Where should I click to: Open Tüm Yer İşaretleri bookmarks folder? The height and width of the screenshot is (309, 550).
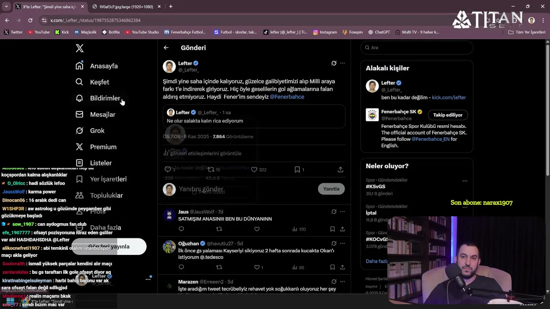[x=526, y=32]
